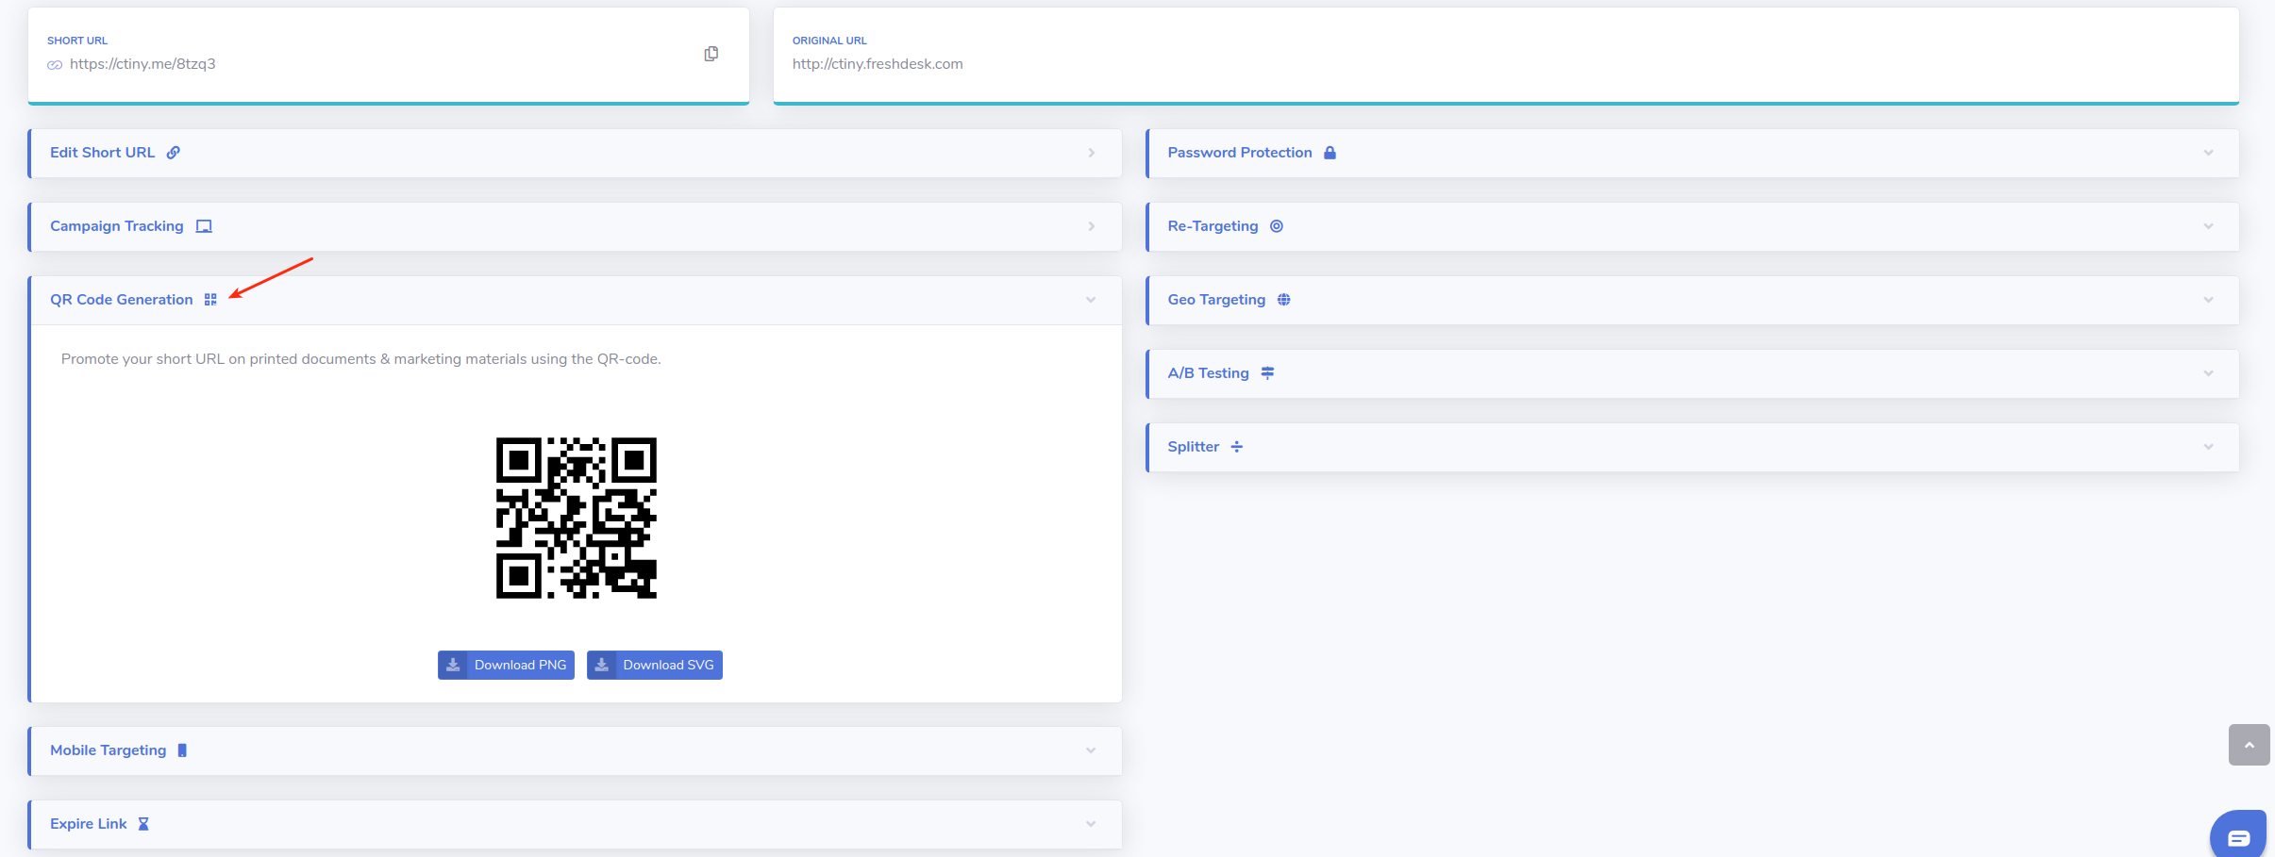Open the A/B Testing section title
The height and width of the screenshot is (857, 2275).
[x=1208, y=373]
